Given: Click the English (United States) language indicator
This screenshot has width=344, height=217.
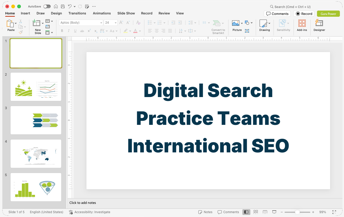Looking at the screenshot, I should (x=47, y=212).
